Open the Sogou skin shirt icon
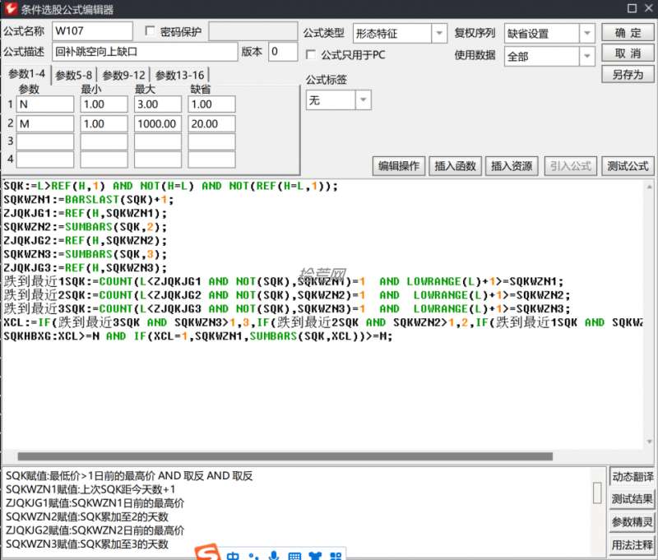This screenshot has width=658, height=560. pos(315,556)
